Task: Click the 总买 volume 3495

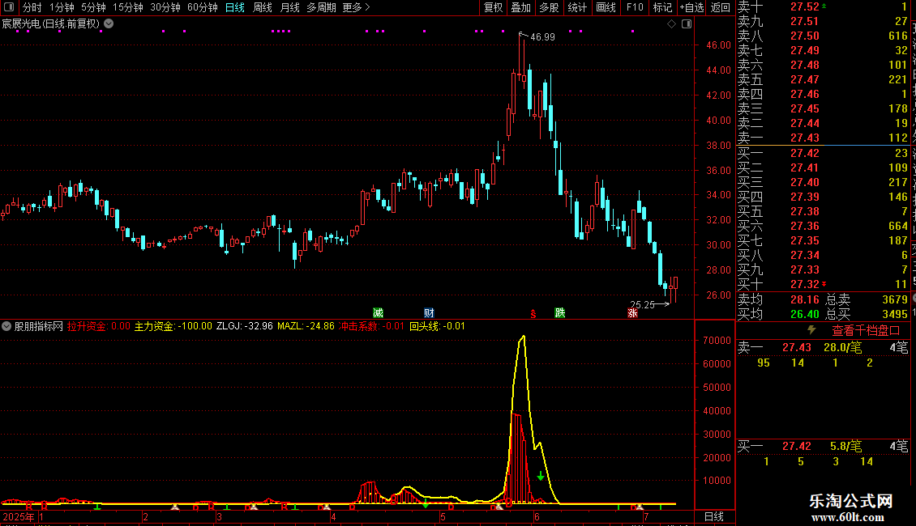Action: pyautogui.click(x=894, y=314)
